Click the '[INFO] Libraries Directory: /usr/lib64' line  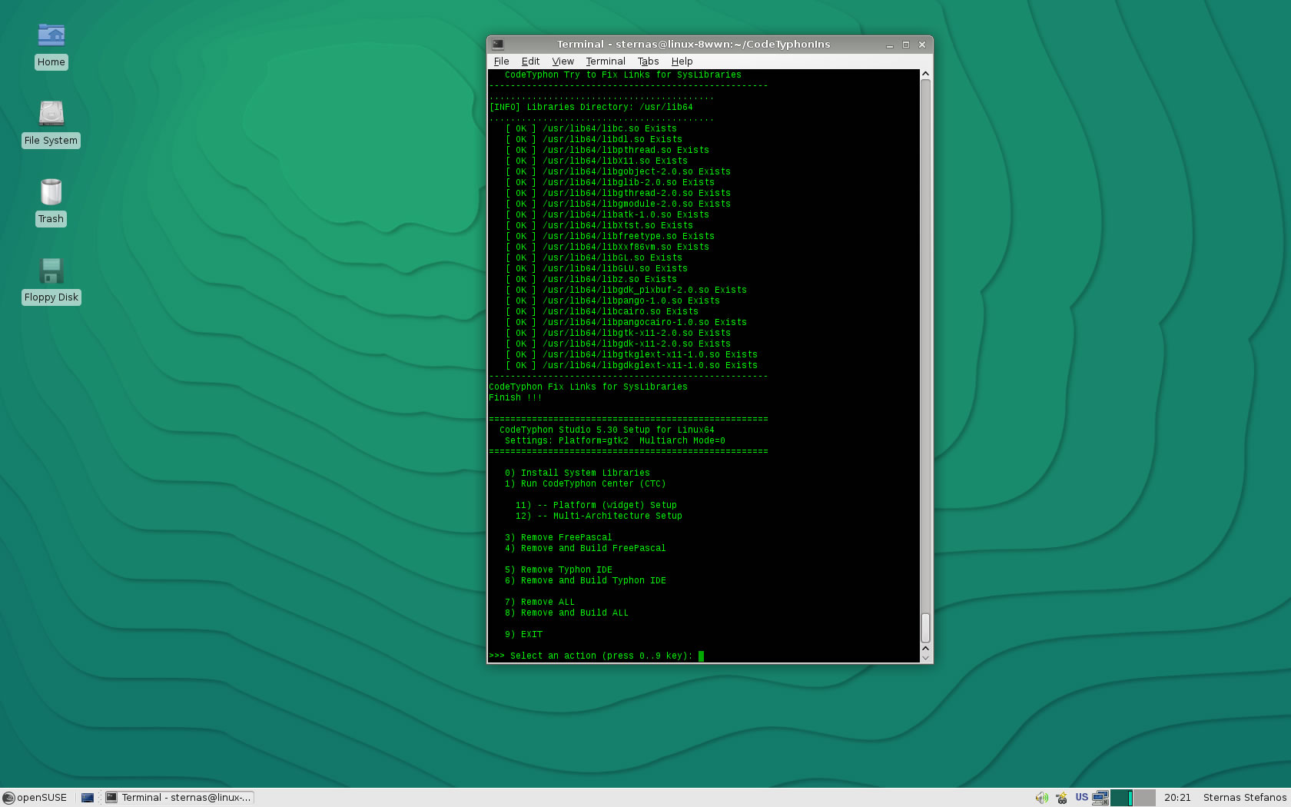(x=591, y=108)
